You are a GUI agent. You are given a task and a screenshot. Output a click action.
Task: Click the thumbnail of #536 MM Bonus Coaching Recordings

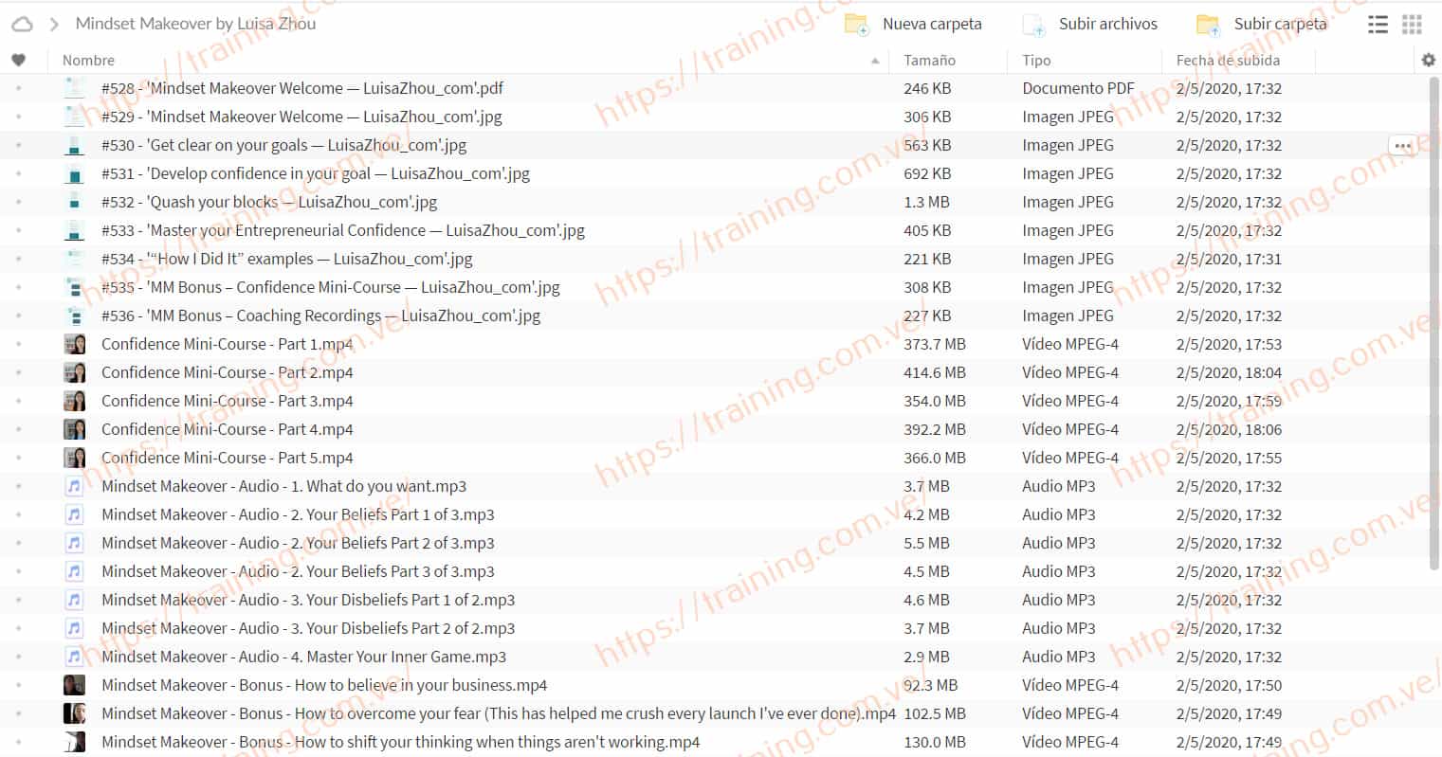(74, 315)
